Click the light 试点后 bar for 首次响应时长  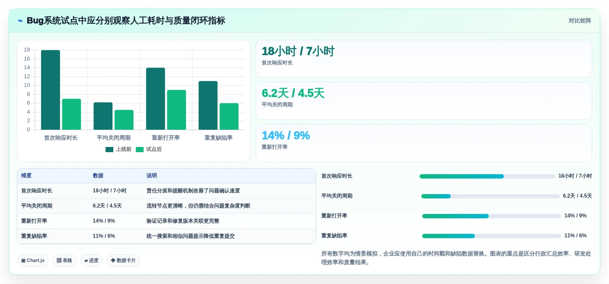coord(71,114)
